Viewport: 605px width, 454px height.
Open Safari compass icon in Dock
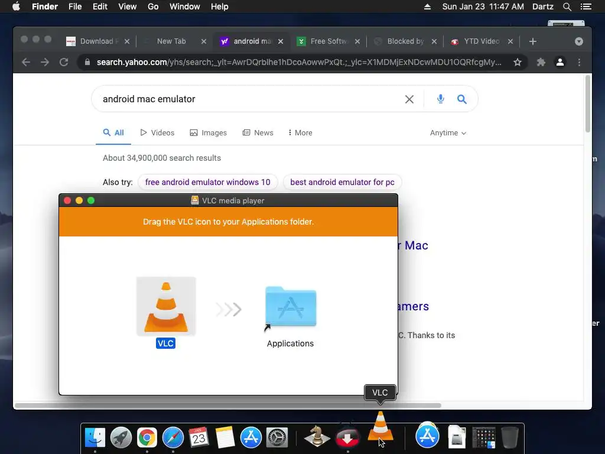(x=173, y=438)
